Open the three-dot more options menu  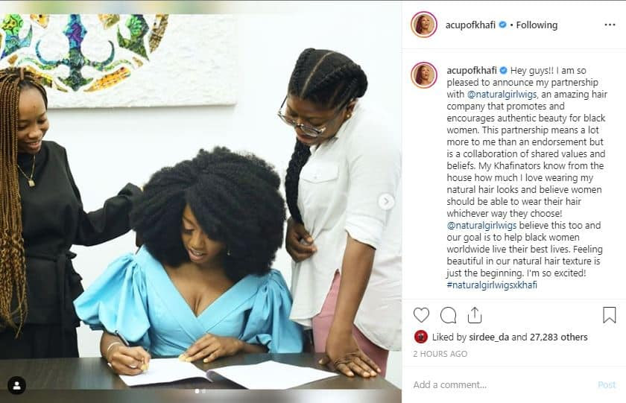610,25
